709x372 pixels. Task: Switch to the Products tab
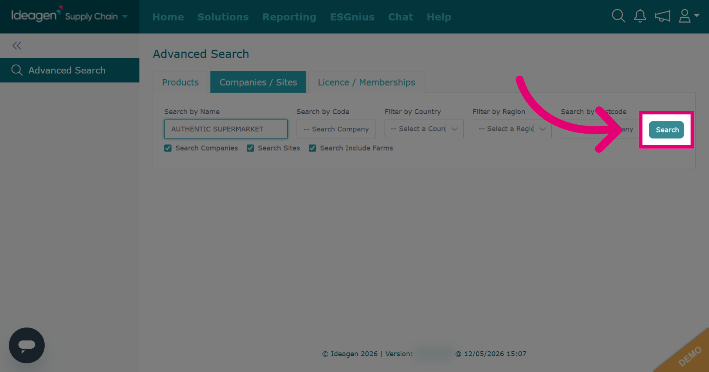(x=180, y=82)
